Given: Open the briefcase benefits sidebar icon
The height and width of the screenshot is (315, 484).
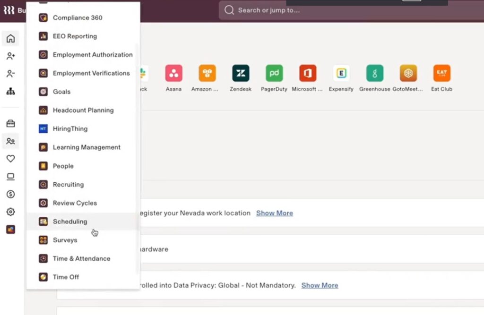Looking at the screenshot, I should [x=10, y=123].
